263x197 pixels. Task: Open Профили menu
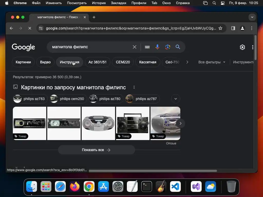[139, 3]
